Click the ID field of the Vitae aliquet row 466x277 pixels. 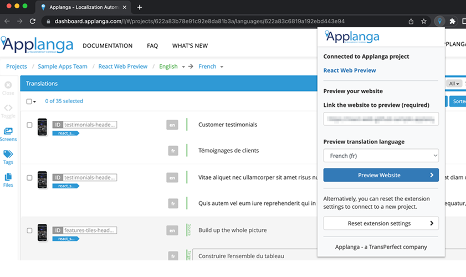tap(85, 177)
